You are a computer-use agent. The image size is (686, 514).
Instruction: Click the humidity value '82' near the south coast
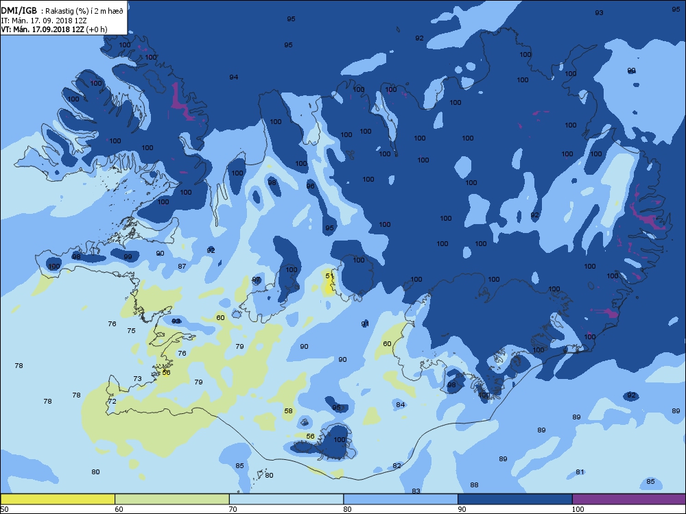397,465
